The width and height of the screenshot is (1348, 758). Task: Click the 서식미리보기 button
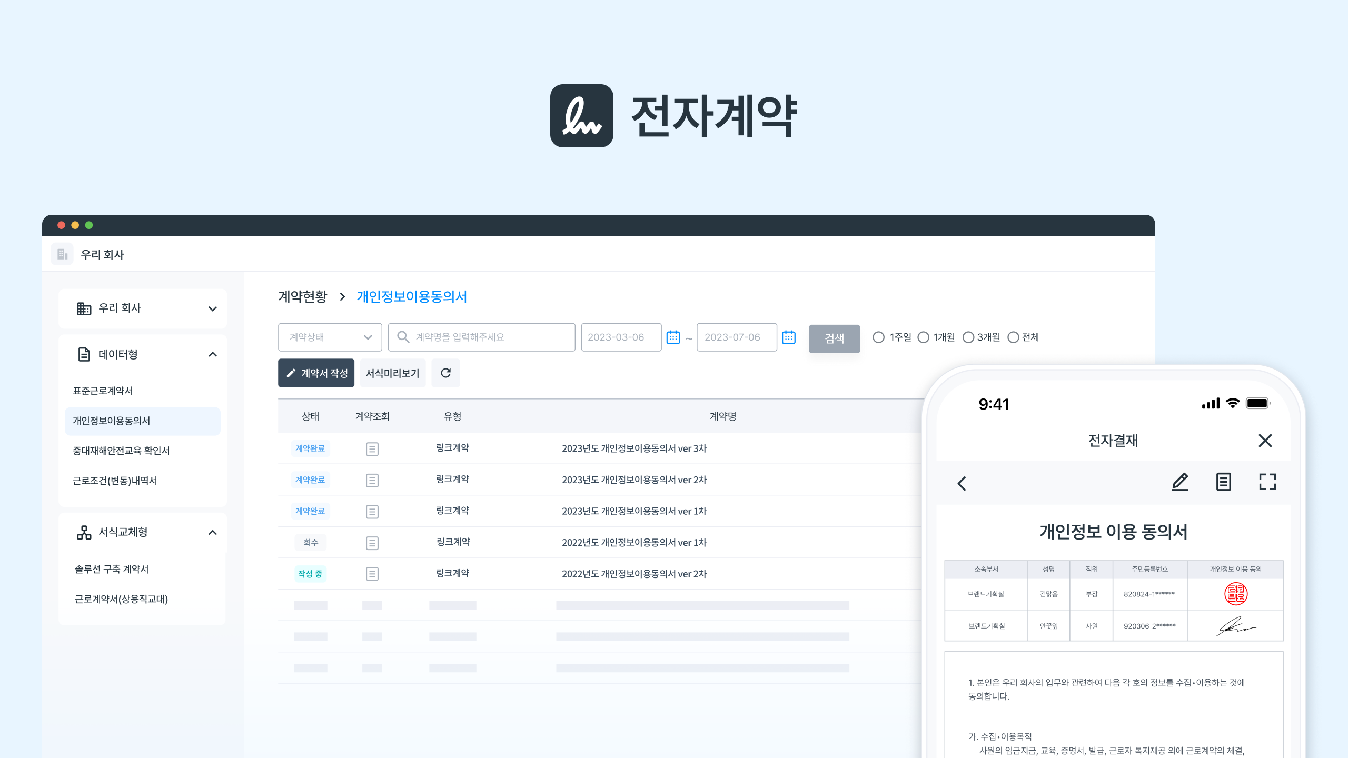click(392, 373)
